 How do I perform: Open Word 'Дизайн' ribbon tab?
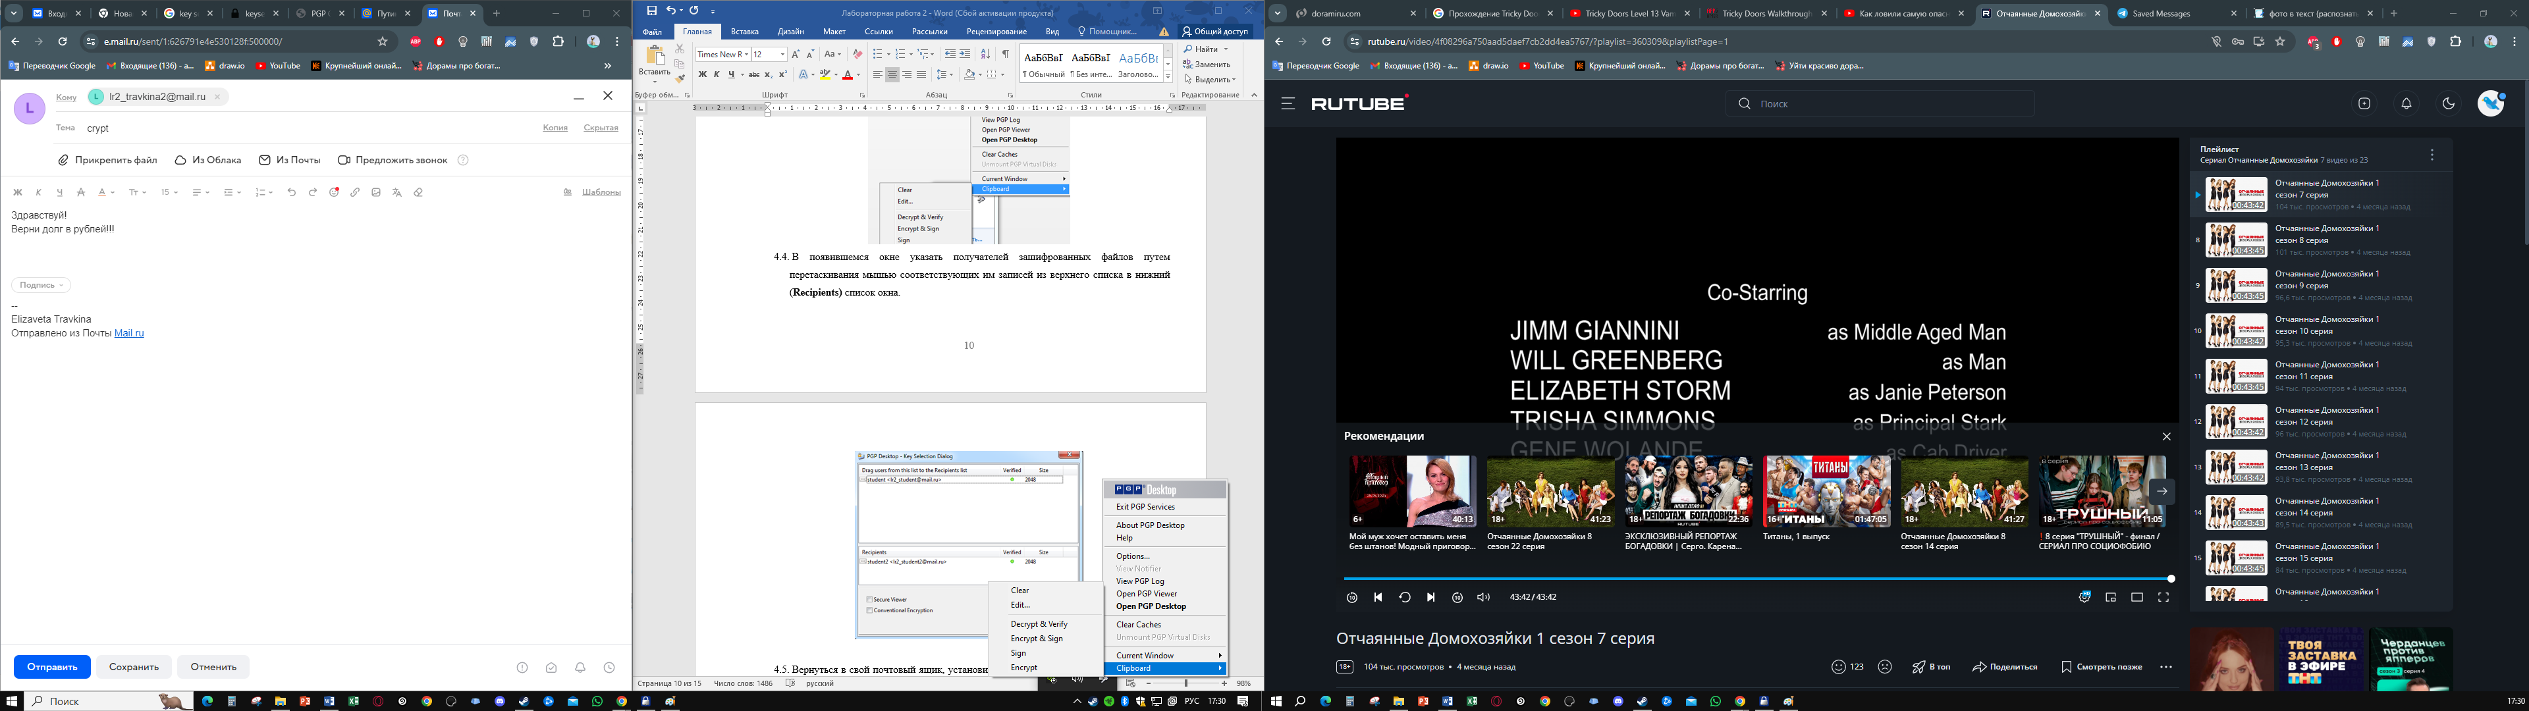pyautogui.click(x=790, y=32)
